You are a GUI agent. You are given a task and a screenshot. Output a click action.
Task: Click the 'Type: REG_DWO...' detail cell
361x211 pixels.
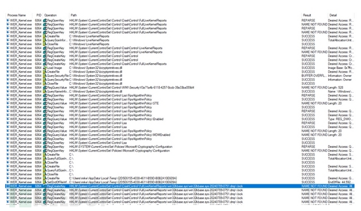340,119
